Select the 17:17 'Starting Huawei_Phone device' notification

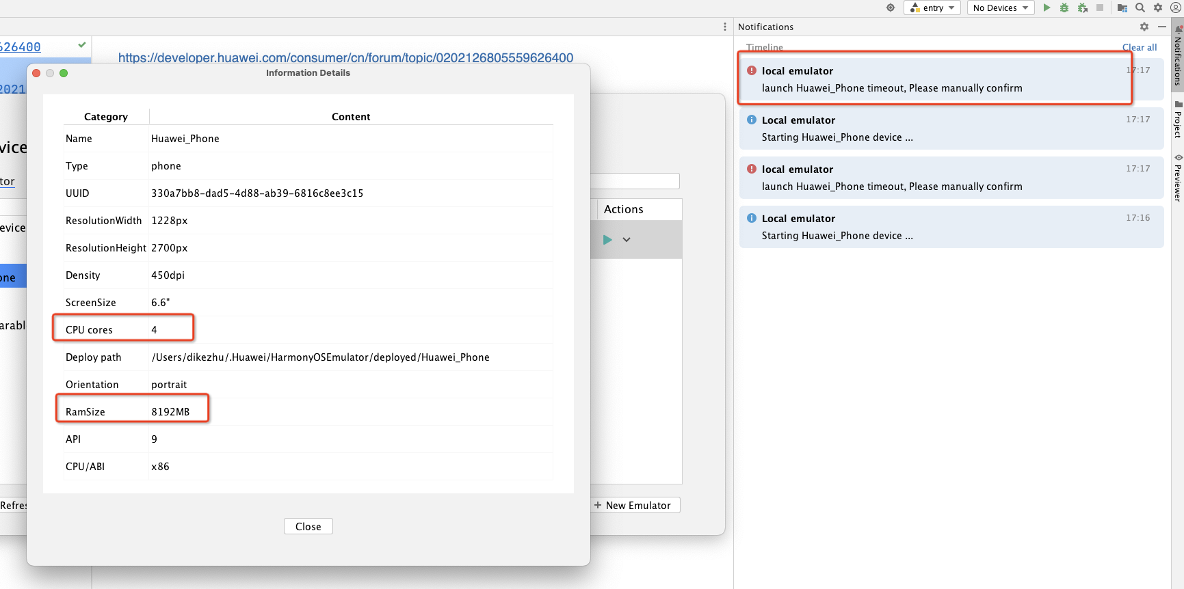(x=951, y=128)
